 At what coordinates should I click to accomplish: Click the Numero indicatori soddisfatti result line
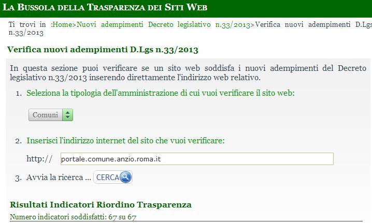(73, 217)
